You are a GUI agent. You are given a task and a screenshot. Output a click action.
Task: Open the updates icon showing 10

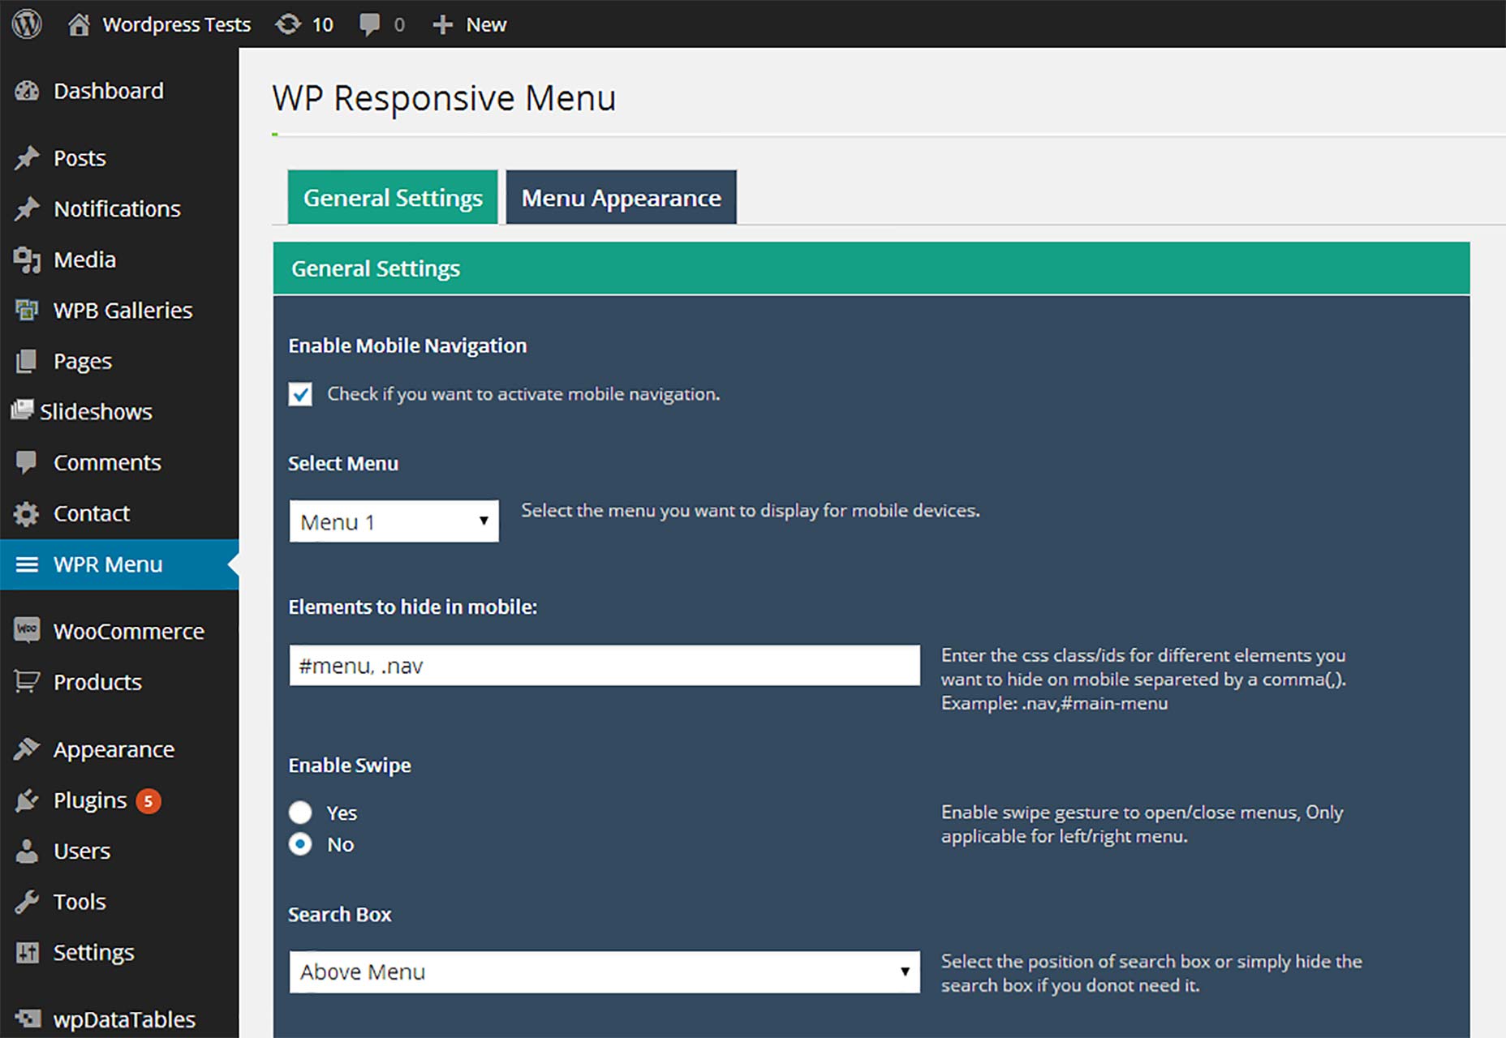(x=287, y=24)
